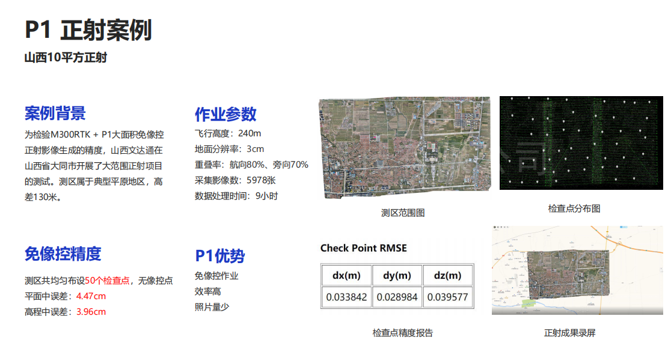Select the 0.028984 value cell
This screenshot has height=349, width=665.
397,297
